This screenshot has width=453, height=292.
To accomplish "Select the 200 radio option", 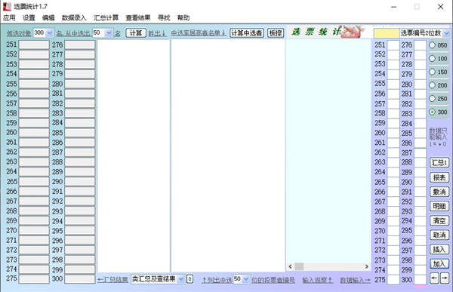I will pos(438,85).
